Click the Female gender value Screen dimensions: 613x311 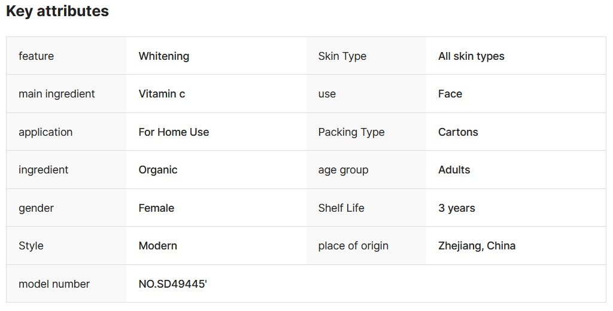156,208
